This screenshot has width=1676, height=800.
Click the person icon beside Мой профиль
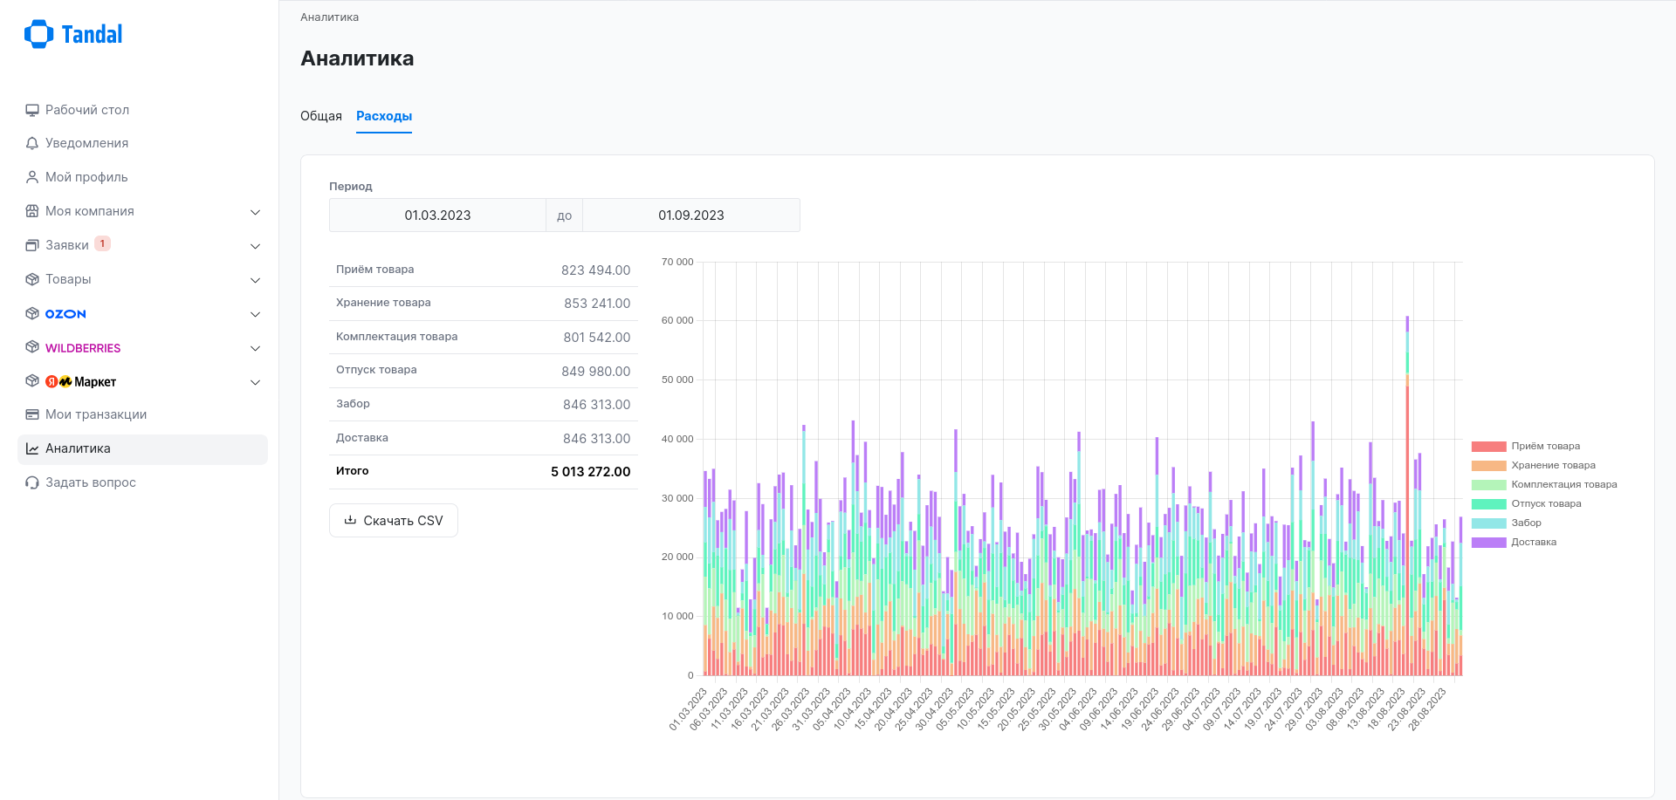[x=32, y=177]
